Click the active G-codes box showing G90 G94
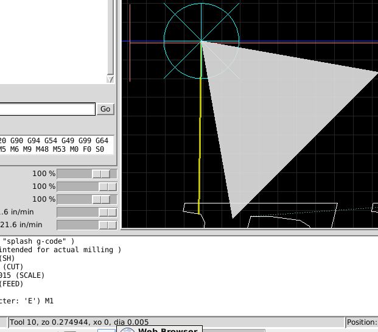The height and width of the screenshot is (332, 378). (56, 144)
